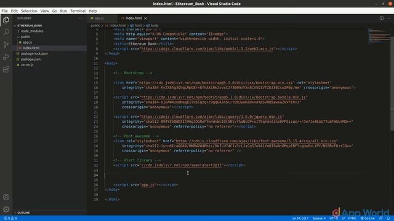Viewport: 394px width, 221px height.
Task: Click line number 22 in gutter
Action: 96,117
